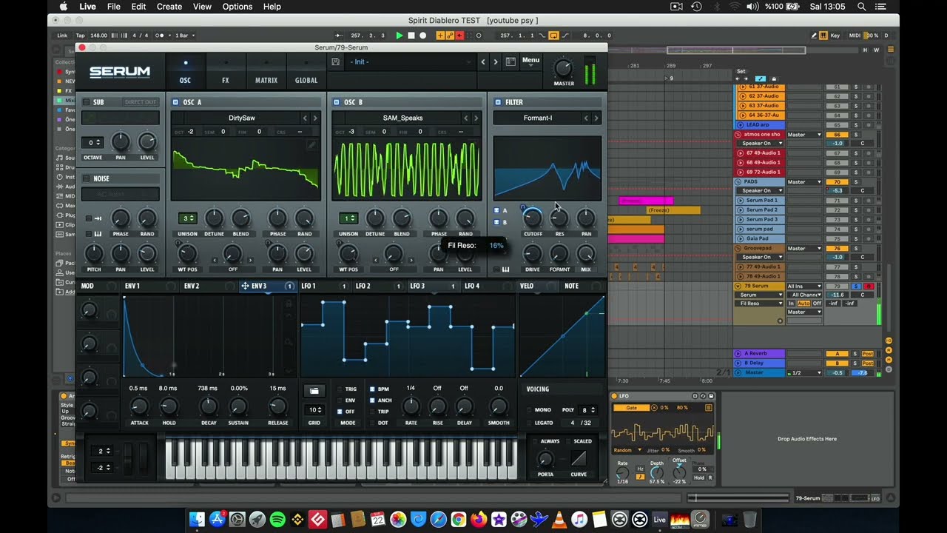Image resolution: width=947 pixels, height=533 pixels.
Task: Save preset using Serum floppy disk icon
Action: (336, 62)
